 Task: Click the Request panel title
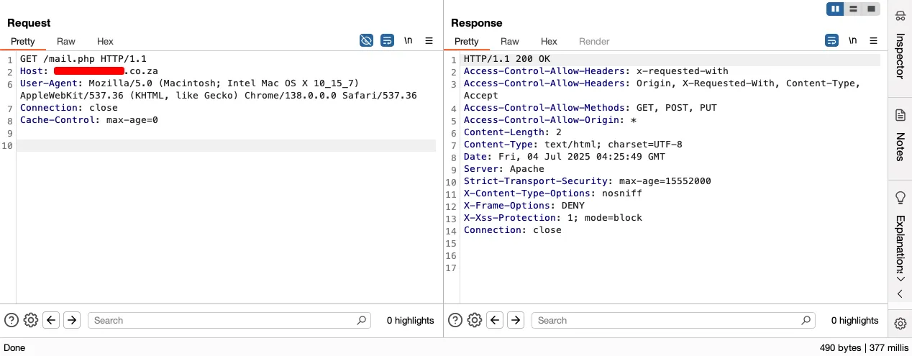tap(29, 23)
